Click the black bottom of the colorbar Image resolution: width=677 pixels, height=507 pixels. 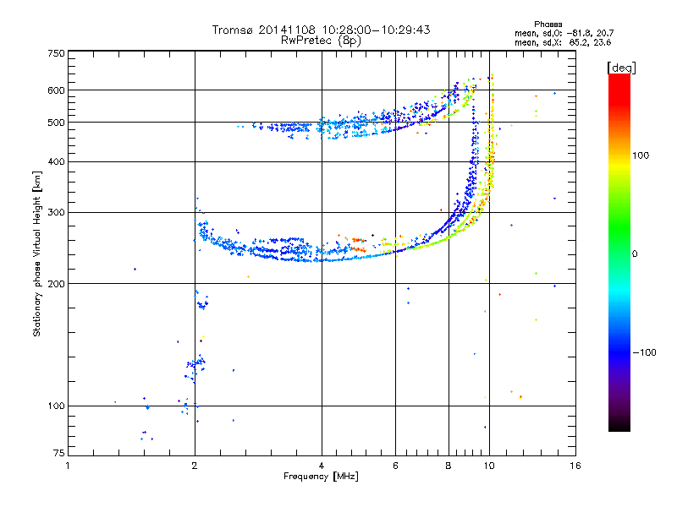(619, 425)
